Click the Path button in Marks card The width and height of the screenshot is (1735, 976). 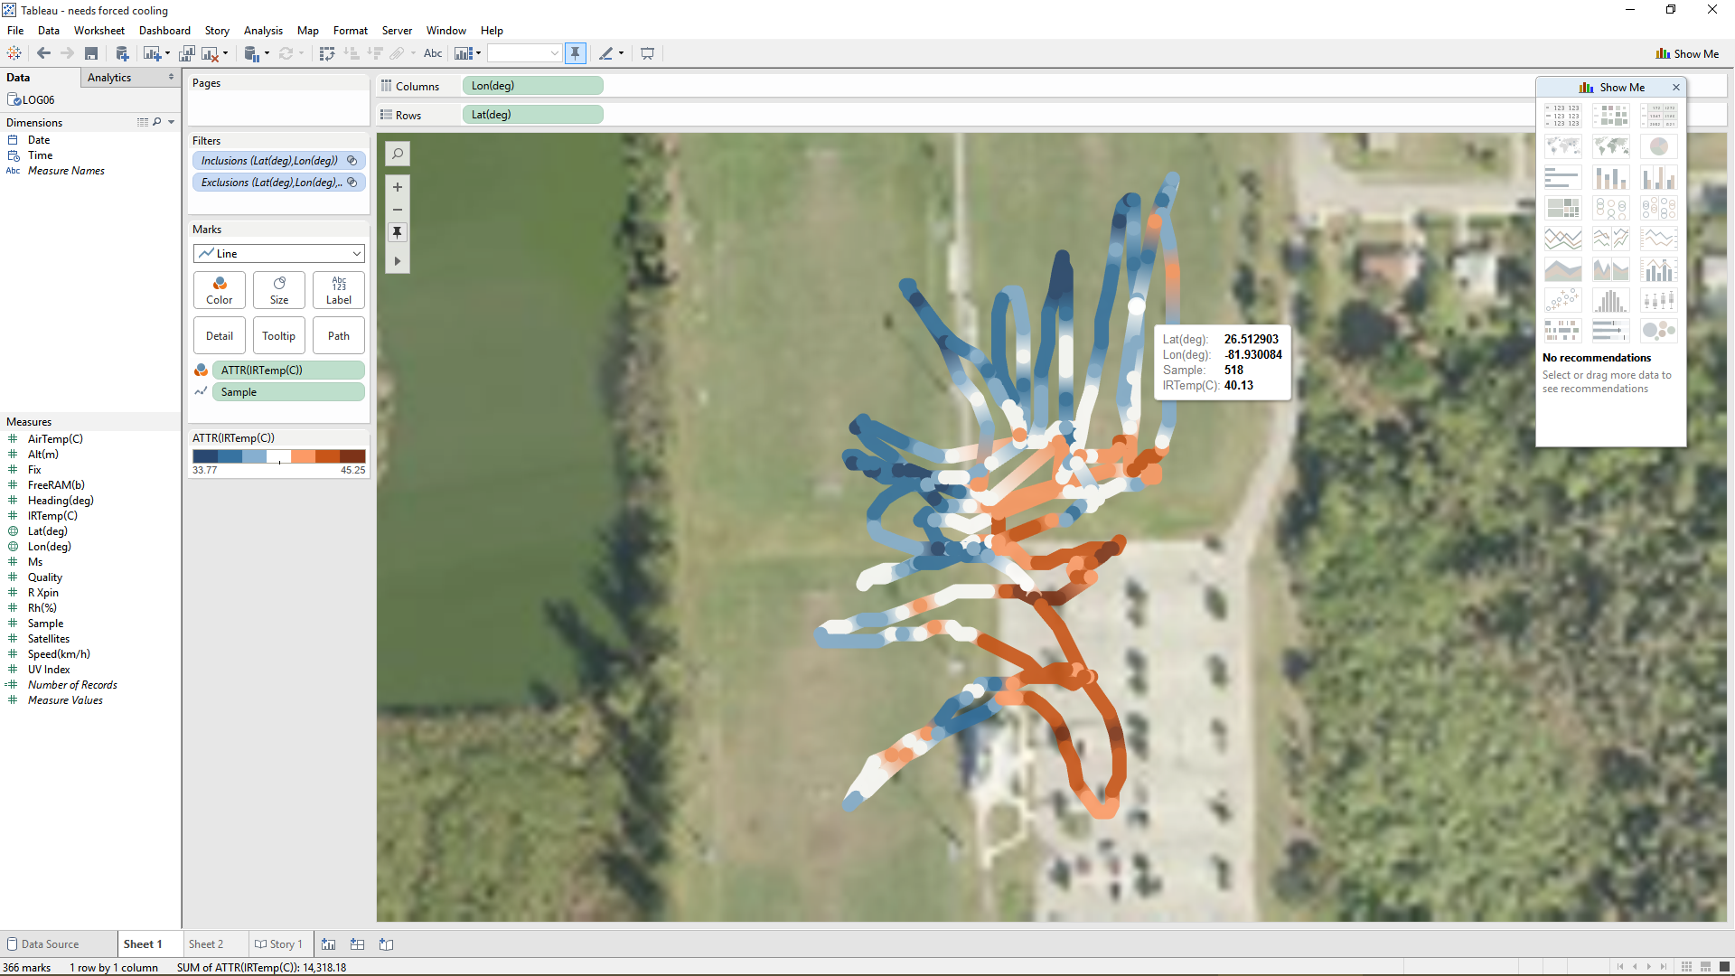click(x=338, y=336)
